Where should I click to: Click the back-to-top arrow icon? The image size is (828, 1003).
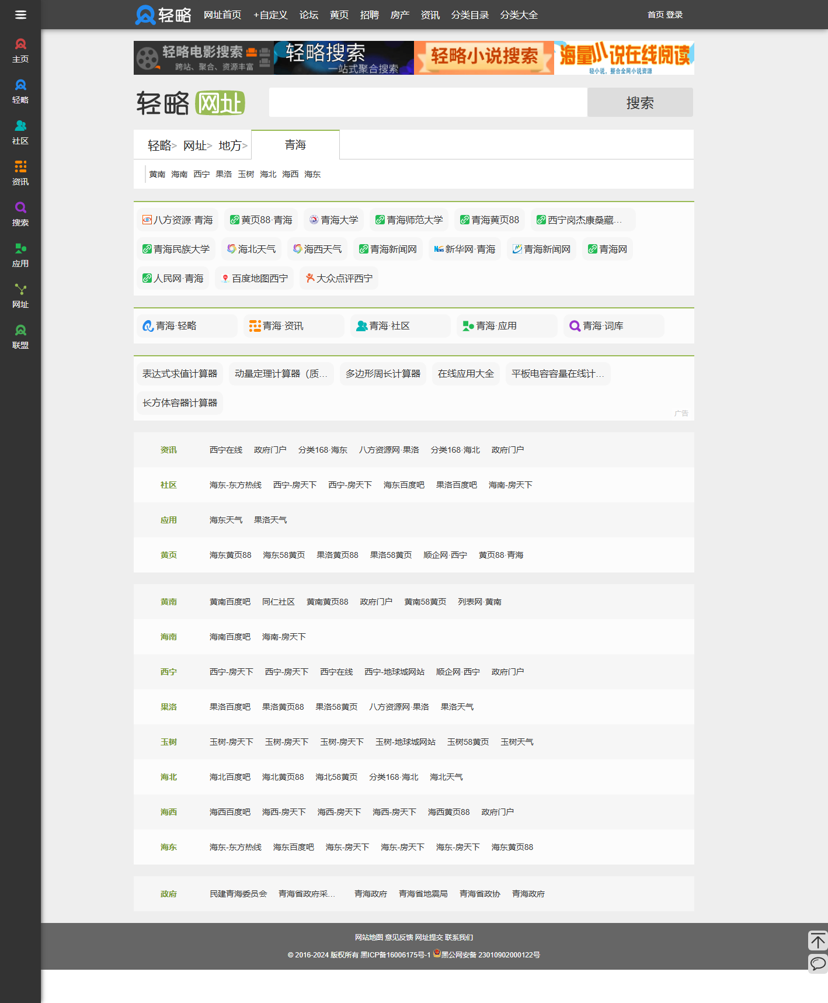coord(817,941)
